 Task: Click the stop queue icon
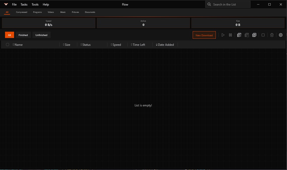247,35
